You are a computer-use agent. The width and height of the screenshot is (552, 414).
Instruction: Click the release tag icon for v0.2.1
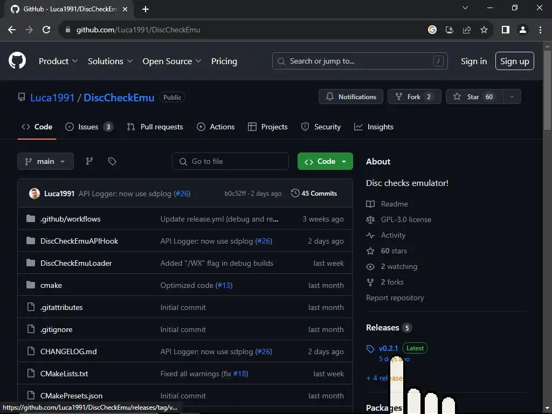370,349
